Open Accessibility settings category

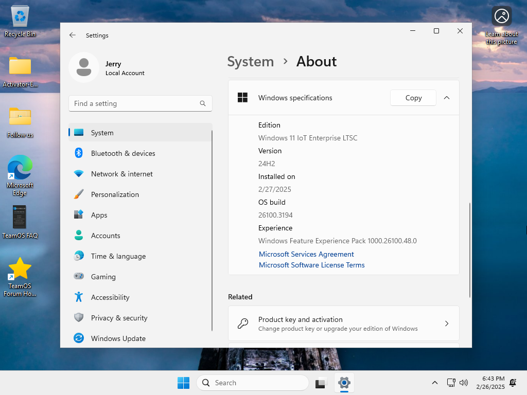point(140,297)
